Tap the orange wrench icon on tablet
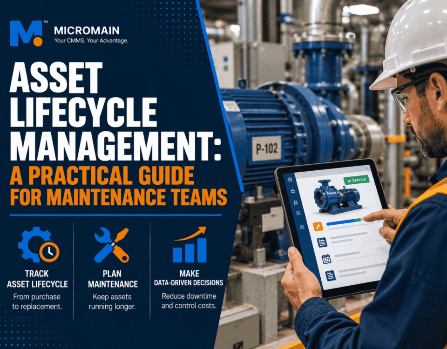Screen dimensions: 447x349 (318, 227)
